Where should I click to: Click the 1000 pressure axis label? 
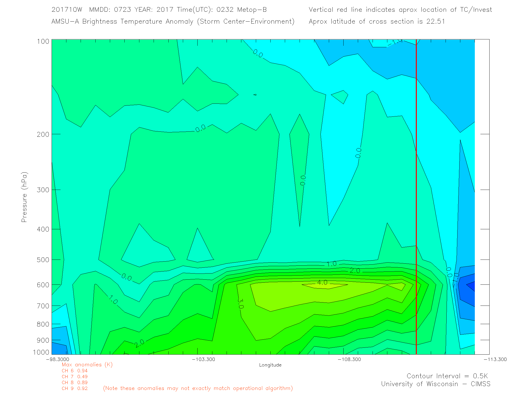click(x=41, y=352)
